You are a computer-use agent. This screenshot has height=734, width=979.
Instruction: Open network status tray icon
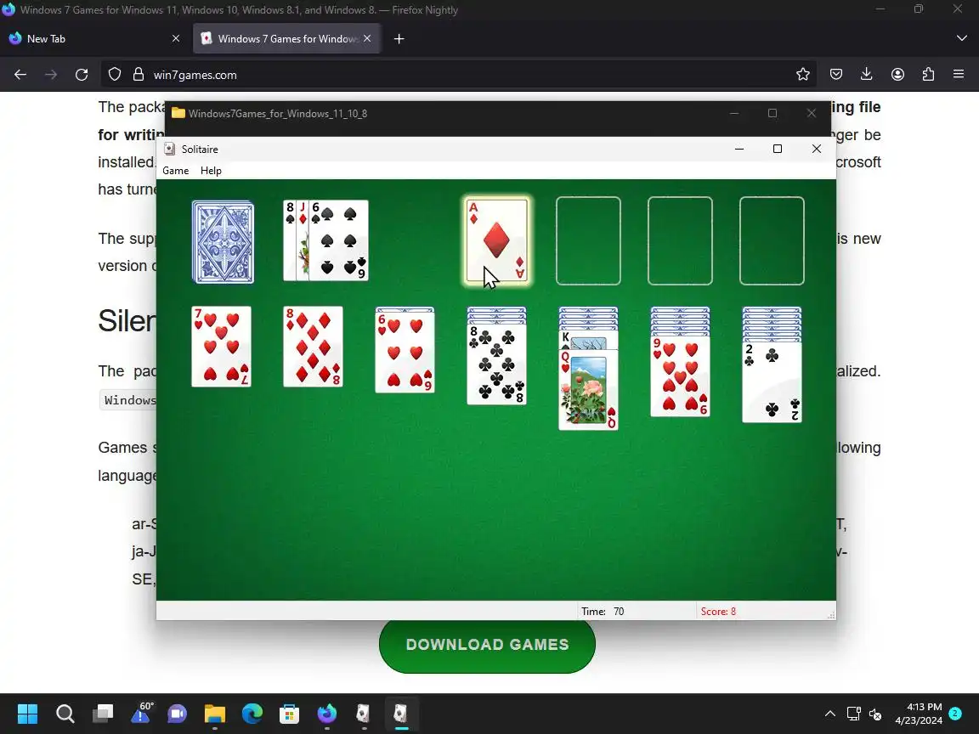click(853, 714)
